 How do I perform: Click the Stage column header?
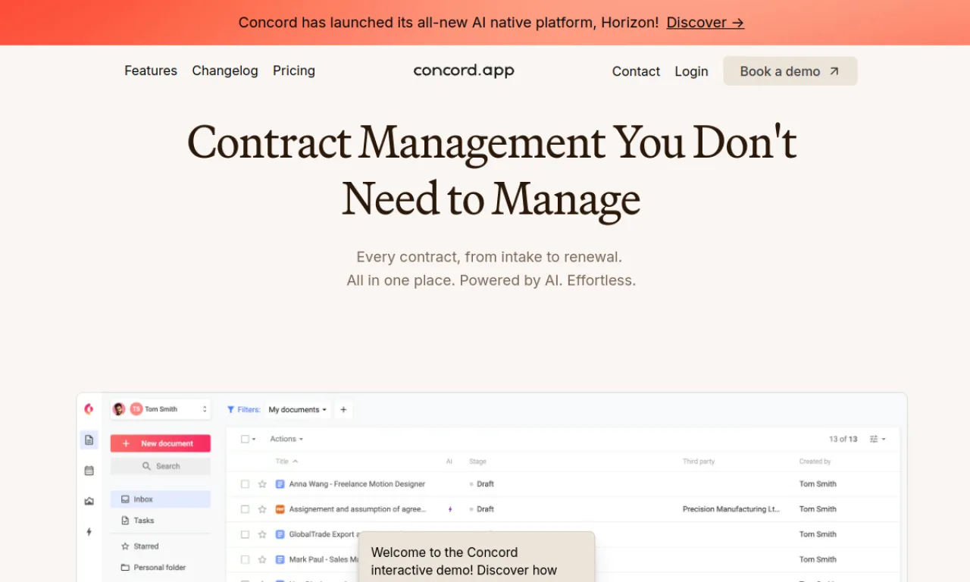pos(477,462)
